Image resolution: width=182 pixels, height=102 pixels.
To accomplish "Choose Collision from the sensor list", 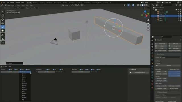I will (24, 78).
